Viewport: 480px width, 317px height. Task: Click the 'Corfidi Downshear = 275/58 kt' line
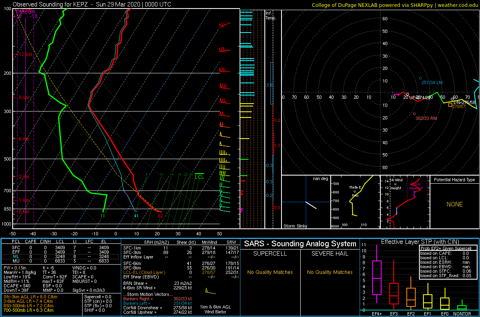tap(157, 308)
